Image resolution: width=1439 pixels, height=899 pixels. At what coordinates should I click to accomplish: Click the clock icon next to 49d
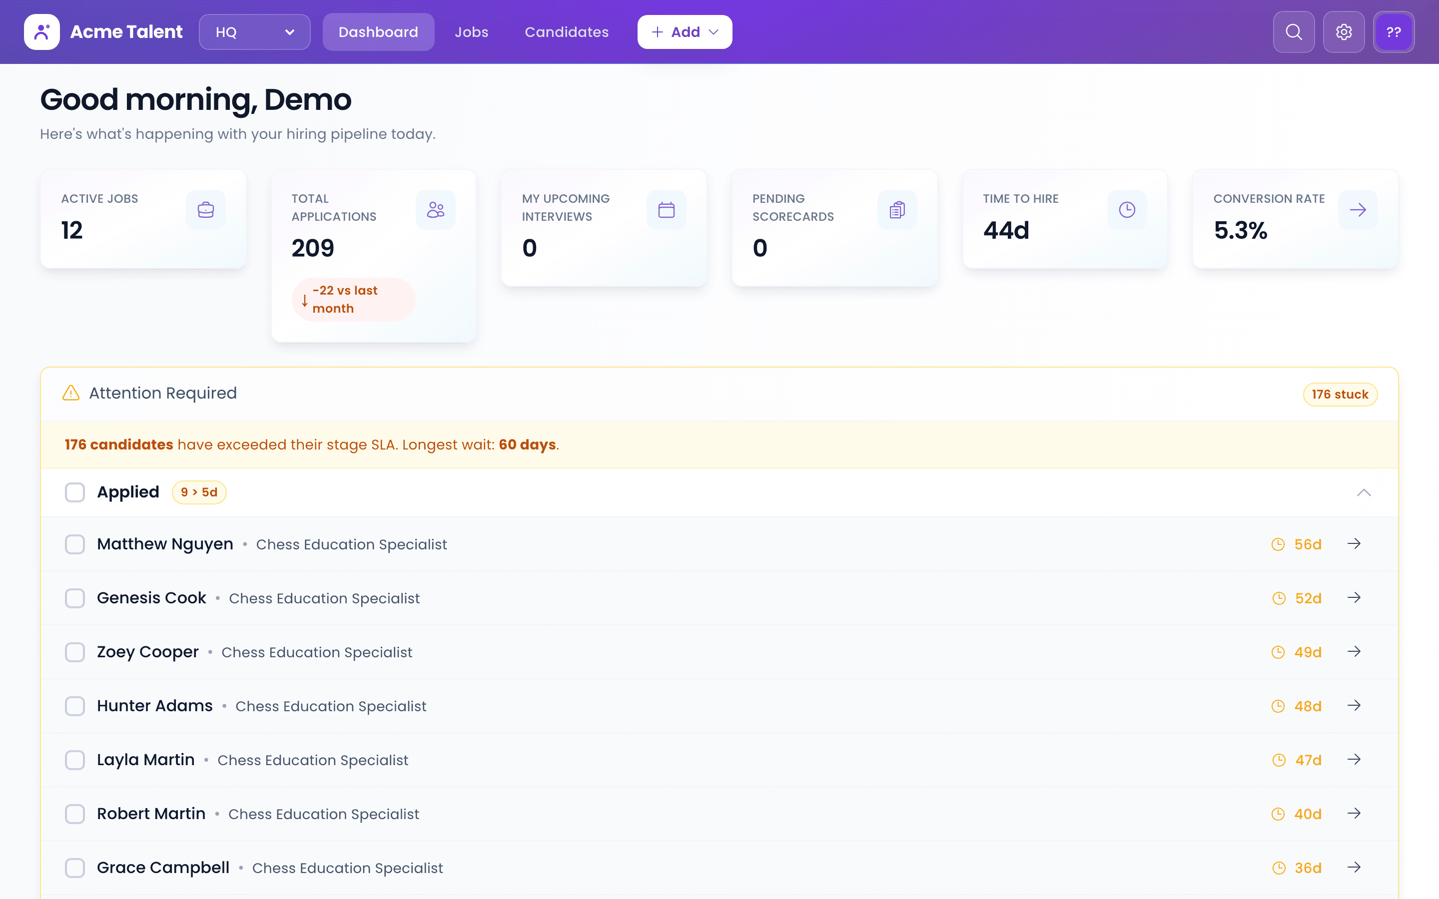(x=1278, y=652)
